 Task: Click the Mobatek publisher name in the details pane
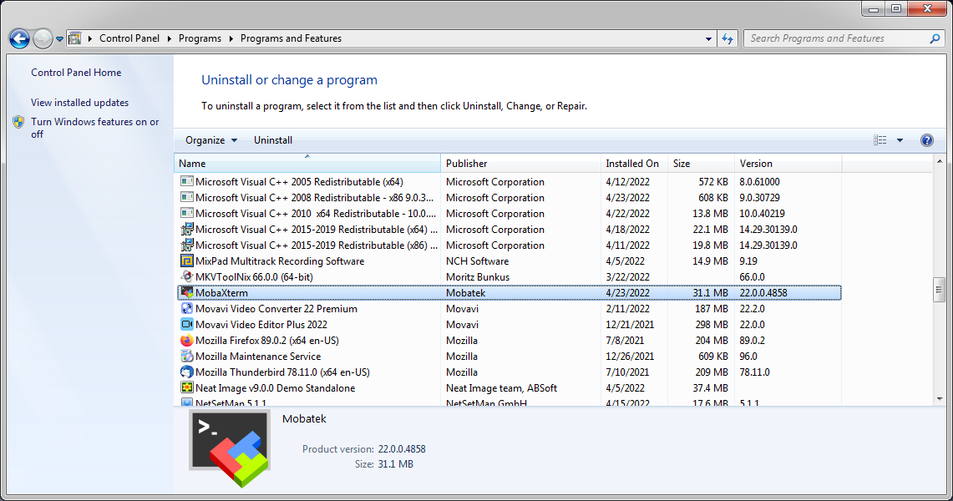304,419
